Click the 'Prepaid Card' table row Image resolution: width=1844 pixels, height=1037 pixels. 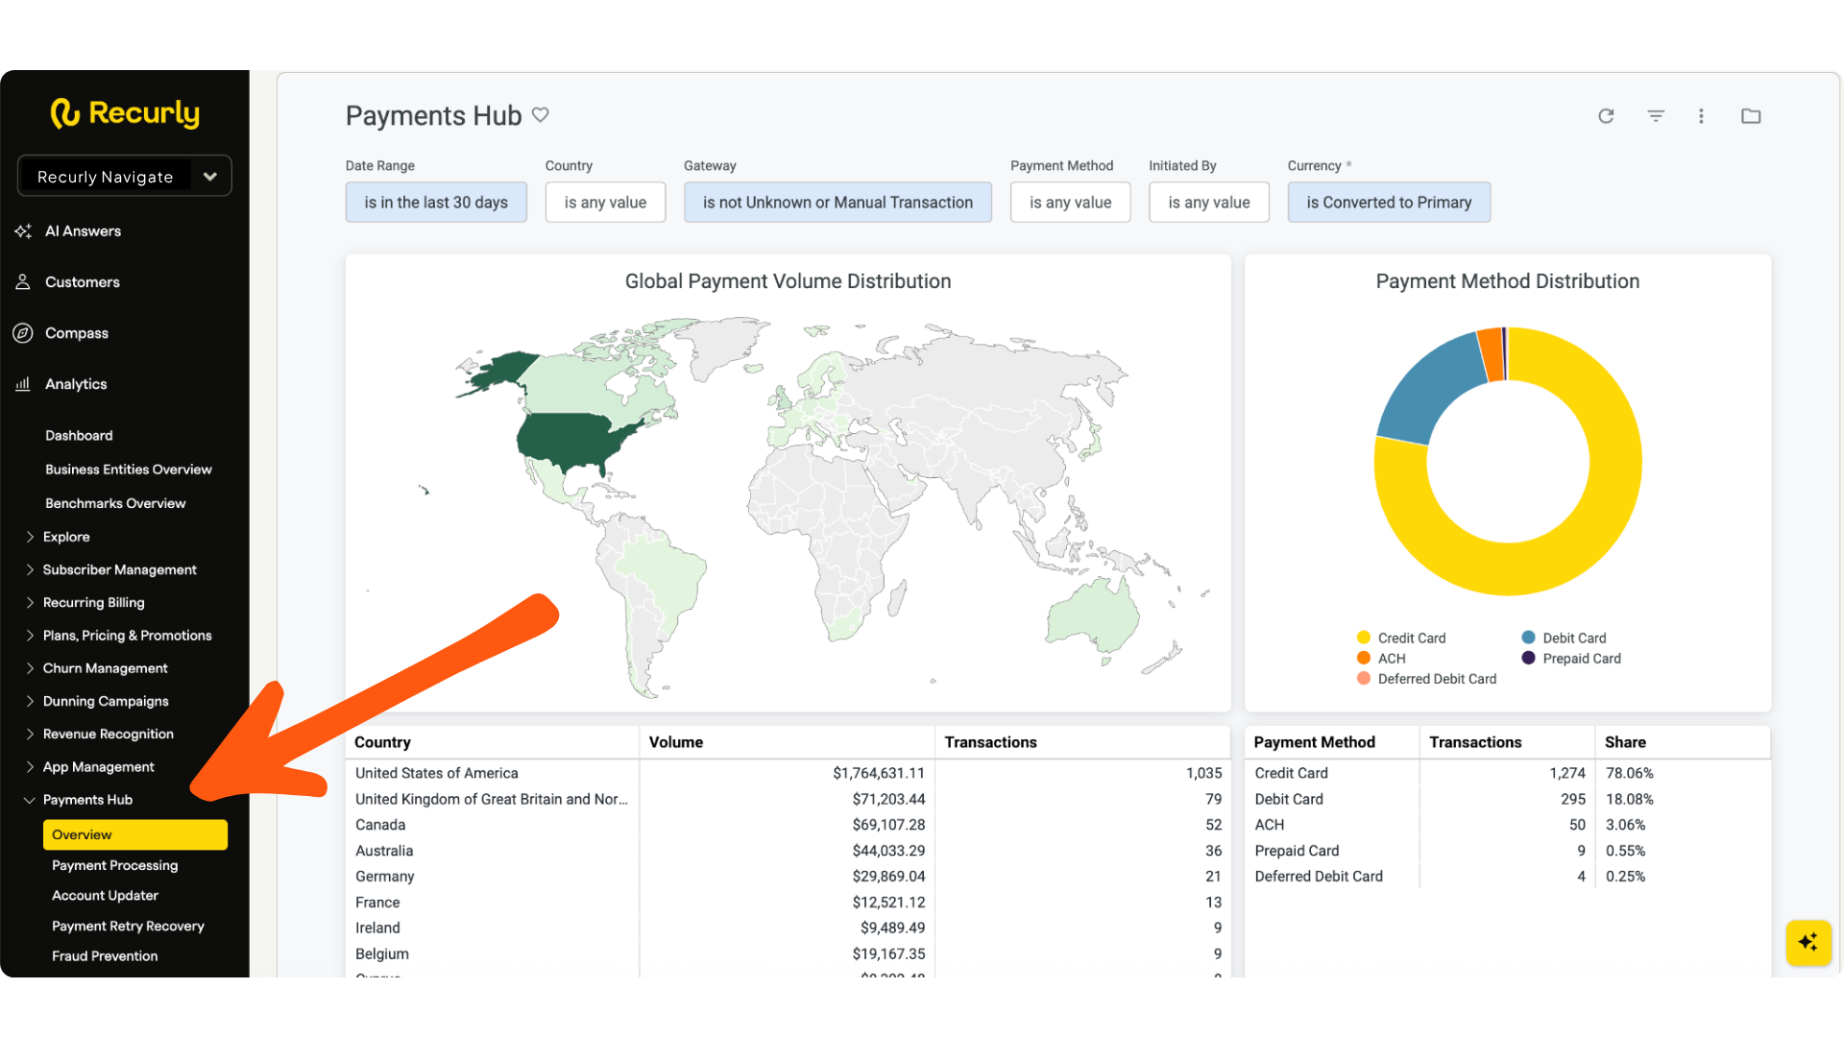1508,851
